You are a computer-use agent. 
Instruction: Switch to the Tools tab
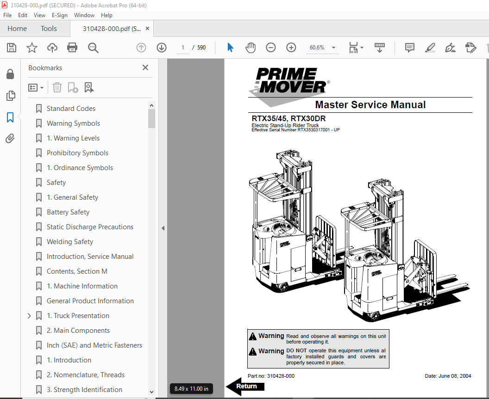49,28
